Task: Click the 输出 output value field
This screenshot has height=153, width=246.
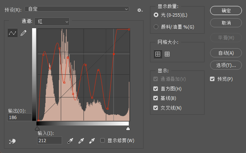Action: [x=19, y=117]
